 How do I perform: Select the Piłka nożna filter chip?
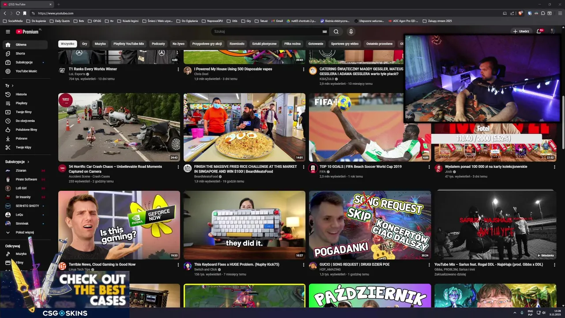point(292,44)
